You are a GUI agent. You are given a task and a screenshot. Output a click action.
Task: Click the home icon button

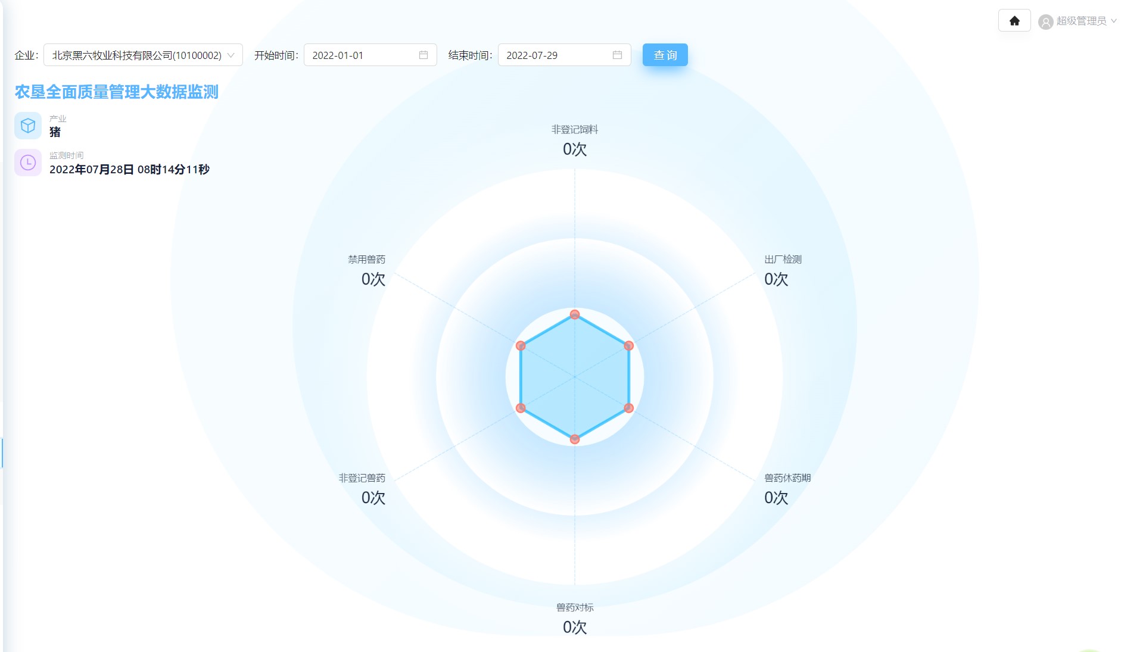point(1014,21)
